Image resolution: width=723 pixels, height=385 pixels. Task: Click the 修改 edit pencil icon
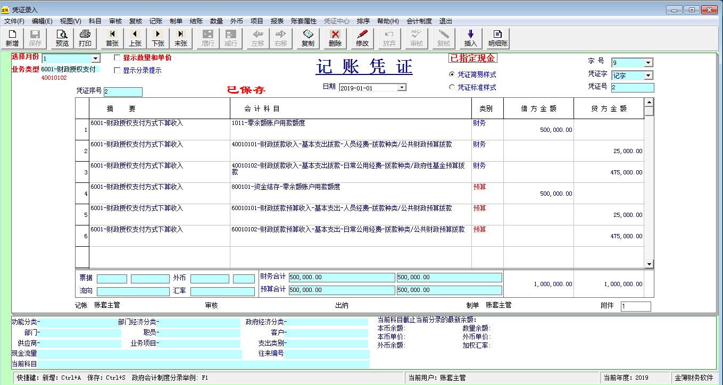coord(362,38)
